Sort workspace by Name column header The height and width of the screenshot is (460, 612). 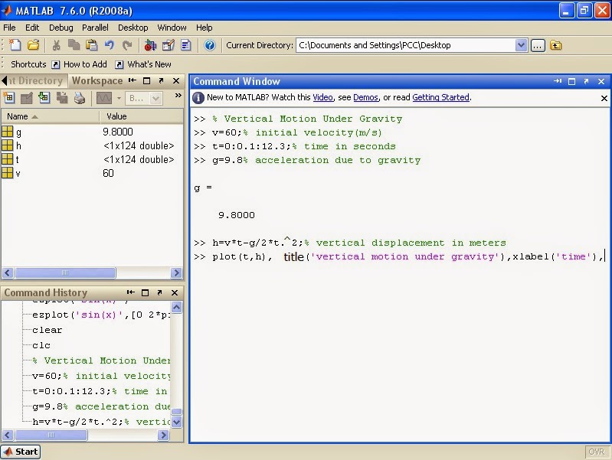coord(51,116)
